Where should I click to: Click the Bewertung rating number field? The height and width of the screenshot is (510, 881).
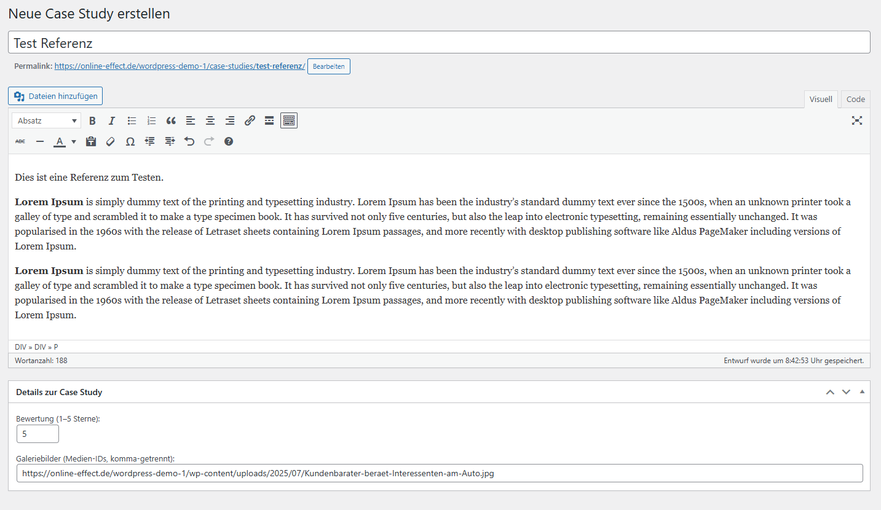38,434
